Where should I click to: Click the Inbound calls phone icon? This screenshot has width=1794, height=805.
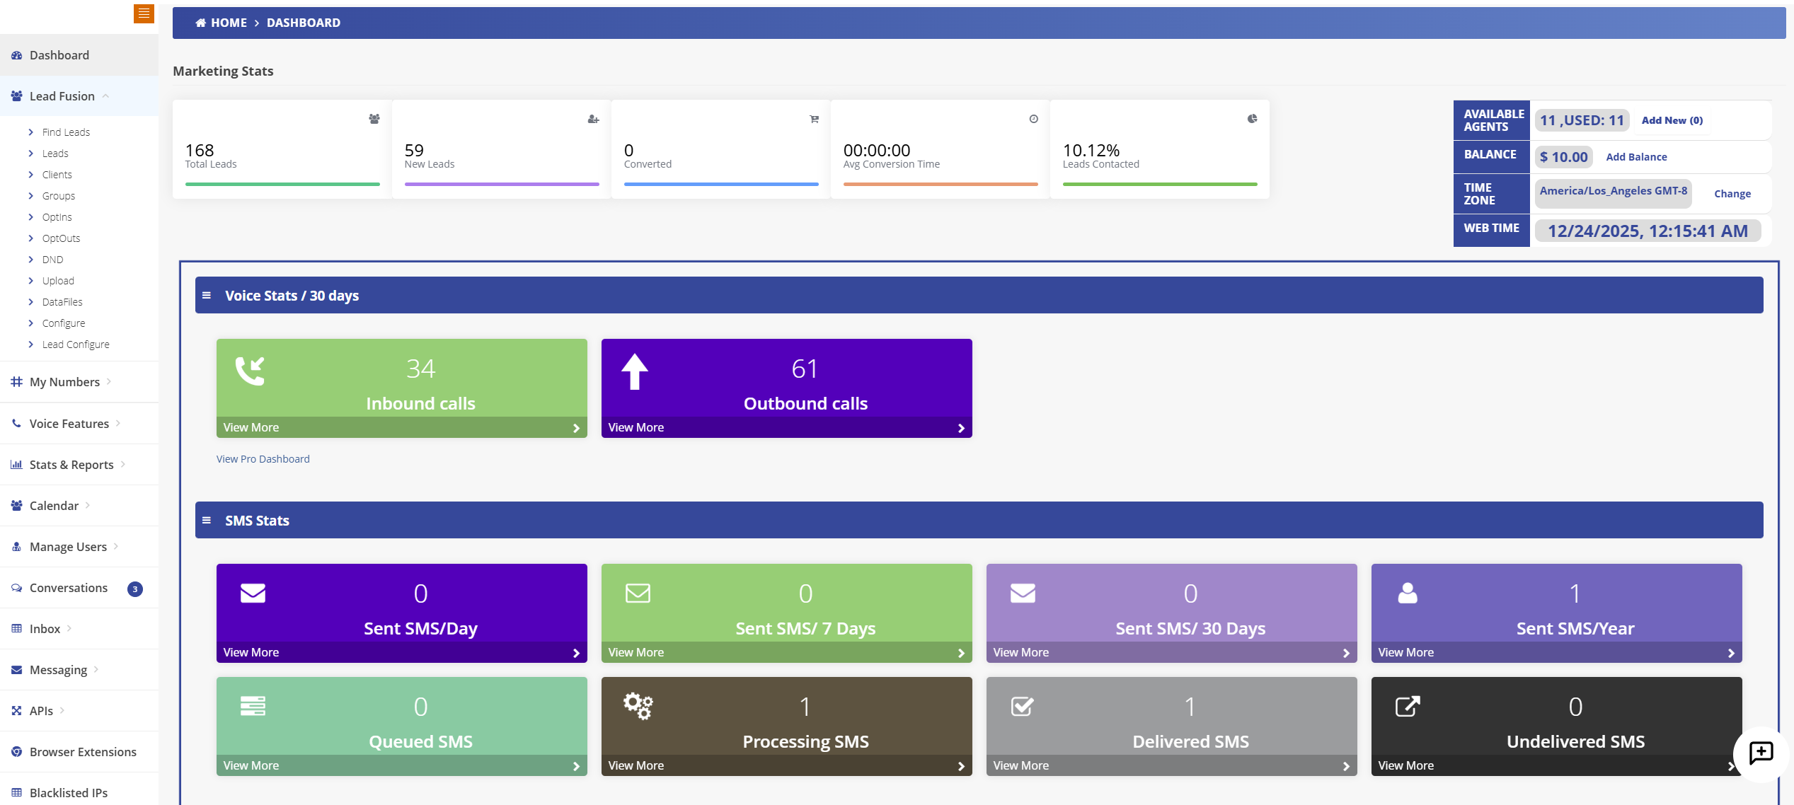[x=250, y=371]
